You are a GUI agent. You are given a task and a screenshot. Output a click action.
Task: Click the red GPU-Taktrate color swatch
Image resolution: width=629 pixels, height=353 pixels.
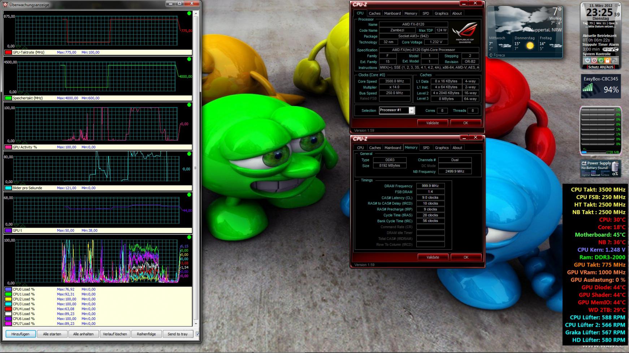[8, 52]
